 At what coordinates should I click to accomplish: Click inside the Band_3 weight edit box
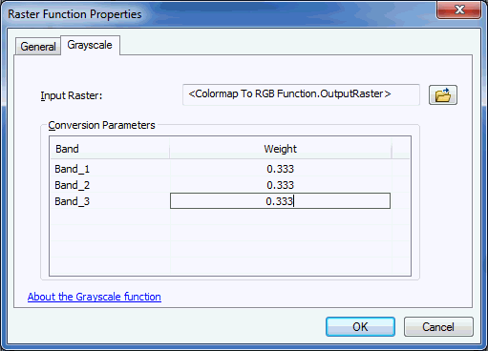(280, 201)
